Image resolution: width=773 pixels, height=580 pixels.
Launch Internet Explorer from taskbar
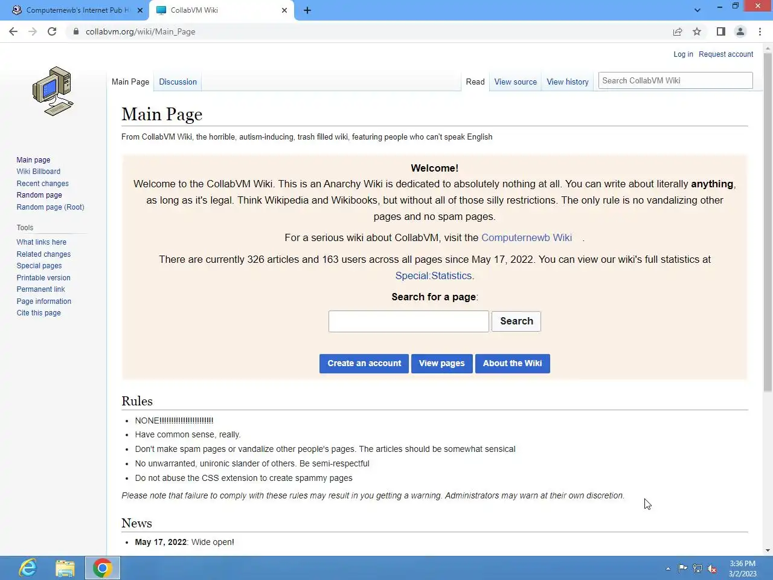[x=28, y=568]
